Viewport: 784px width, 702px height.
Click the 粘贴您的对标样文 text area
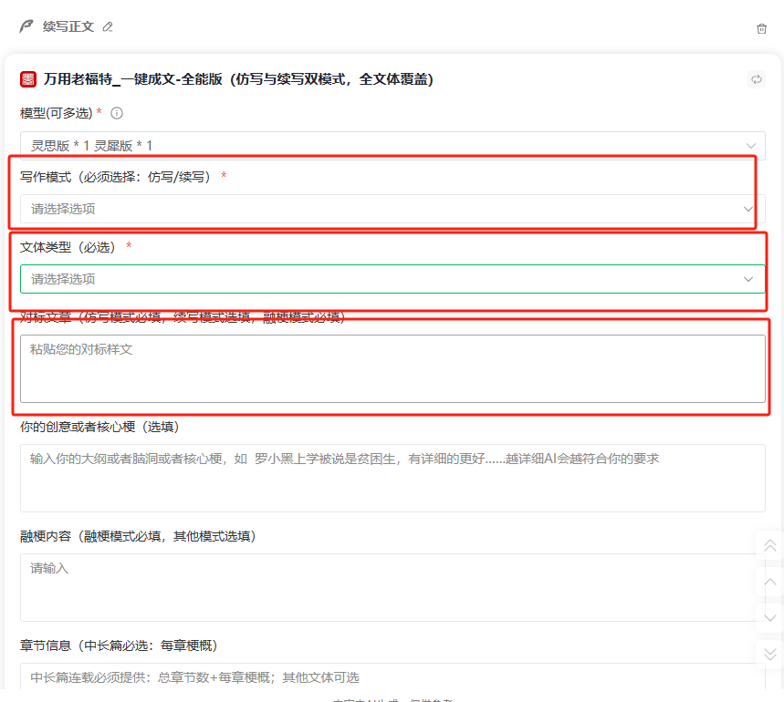[x=392, y=368]
